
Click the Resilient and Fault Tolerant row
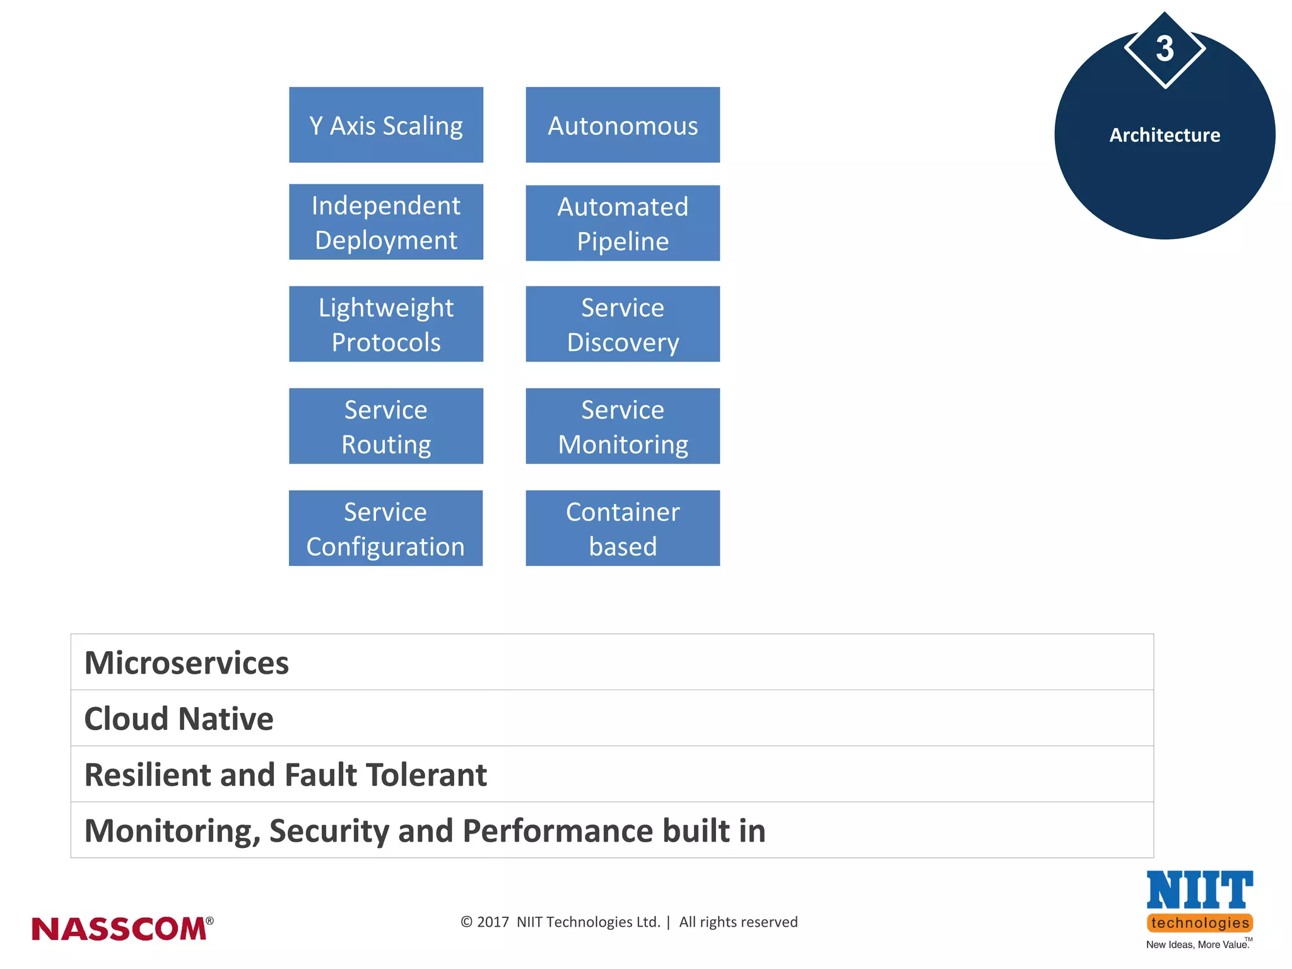pyautogui.click(x=612, y=774)
